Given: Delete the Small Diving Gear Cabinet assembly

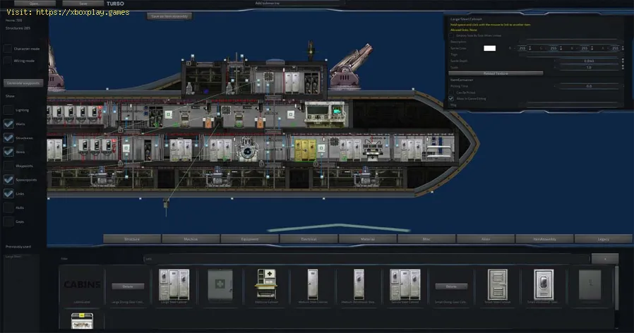Looking at the screenshot, I should coord(451,286).
